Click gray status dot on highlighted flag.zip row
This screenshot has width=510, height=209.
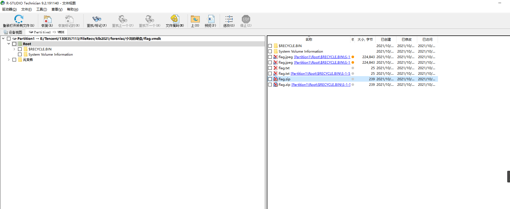coord(353,79)
